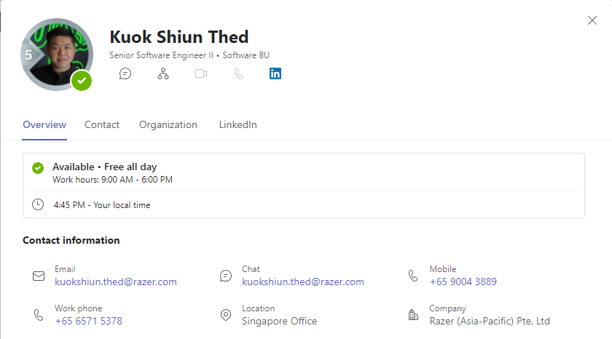Go to the LinkedIn tab
Image resolution: width=612 pixels, height=339 pixels.
[238, 124]
